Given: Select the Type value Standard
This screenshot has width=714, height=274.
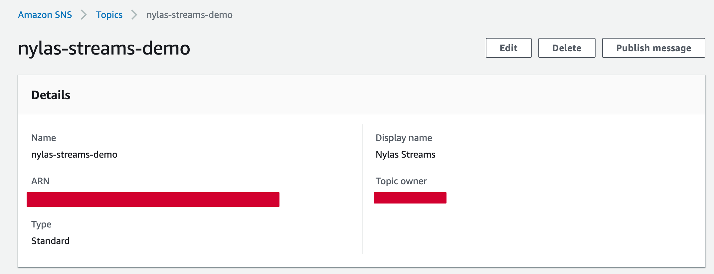Looking at the screenshot, I should click(51, 241).
